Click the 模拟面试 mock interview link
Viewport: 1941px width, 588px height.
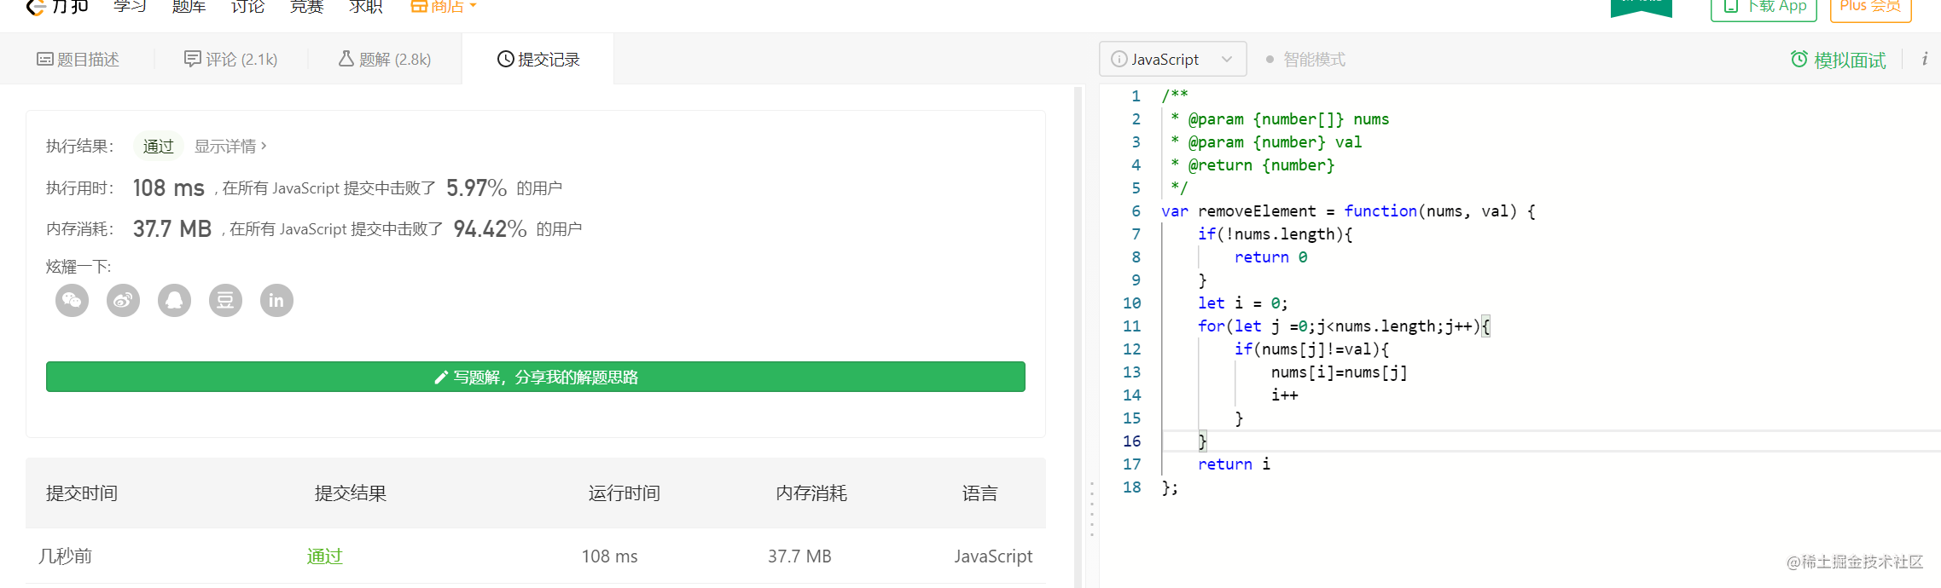(1849, 60)
